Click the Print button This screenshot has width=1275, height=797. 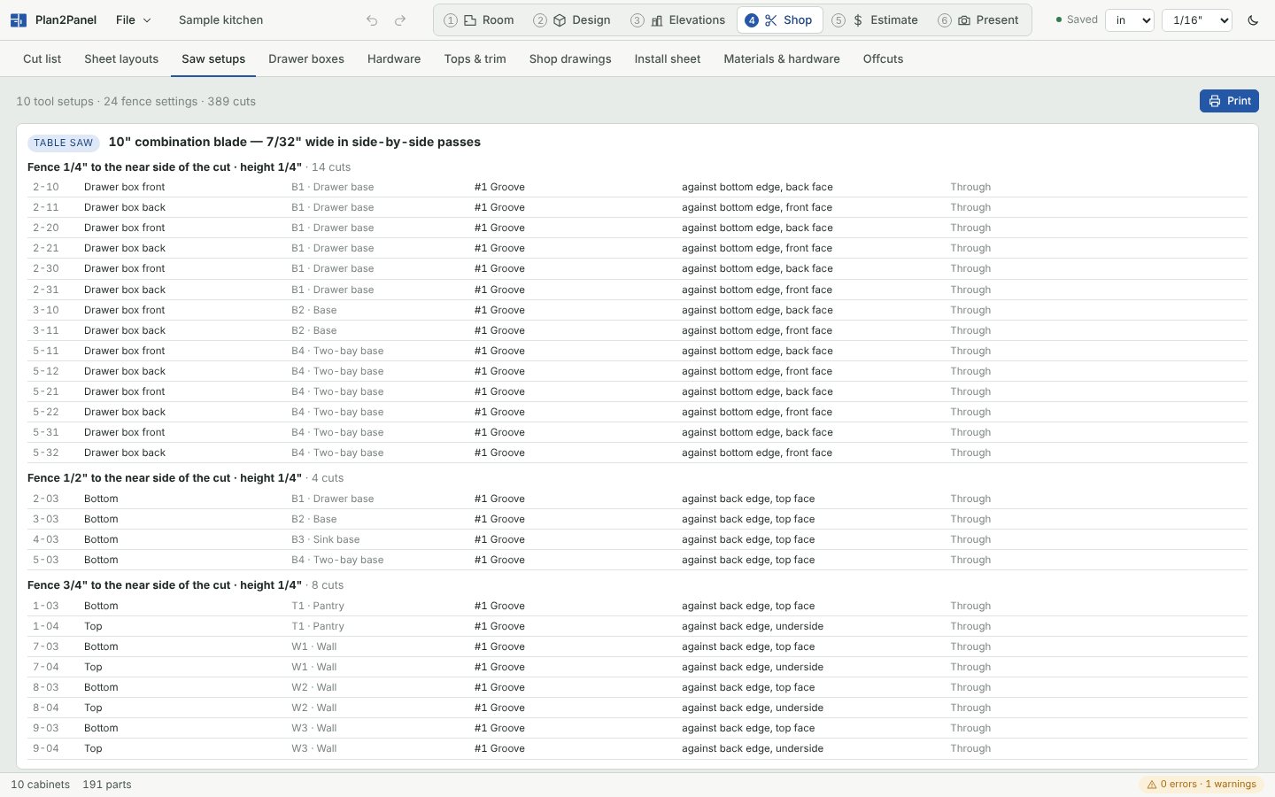tap(1229, 101)
